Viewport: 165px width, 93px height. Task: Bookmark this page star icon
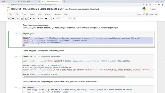click(x=147, y=5)
